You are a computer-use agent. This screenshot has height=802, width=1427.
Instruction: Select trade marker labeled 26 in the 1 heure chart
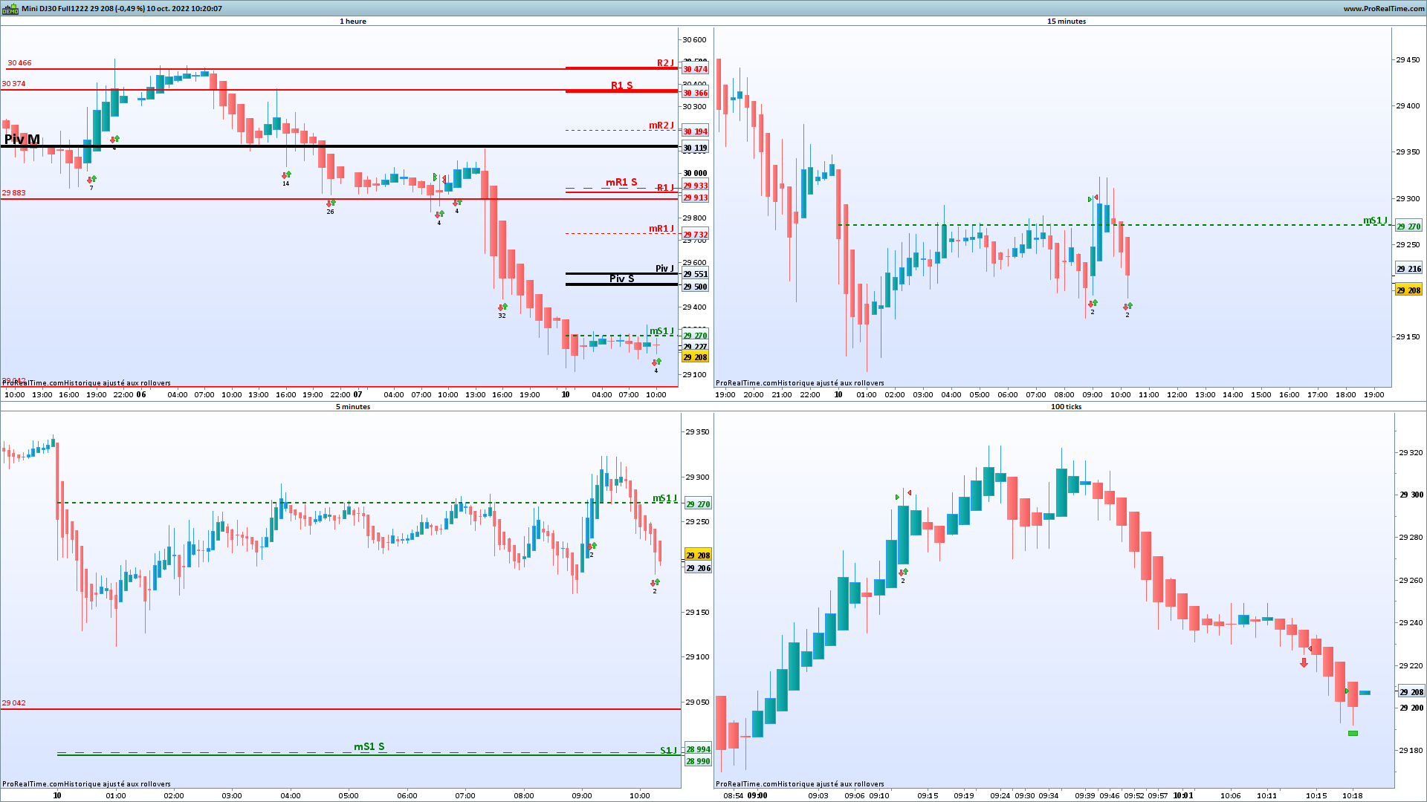(331, 203)
